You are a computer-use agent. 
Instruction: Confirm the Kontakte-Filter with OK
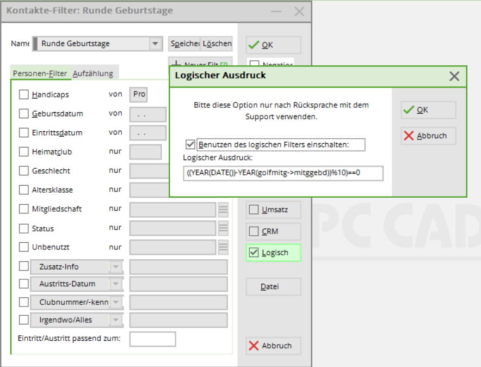point(273,45)
